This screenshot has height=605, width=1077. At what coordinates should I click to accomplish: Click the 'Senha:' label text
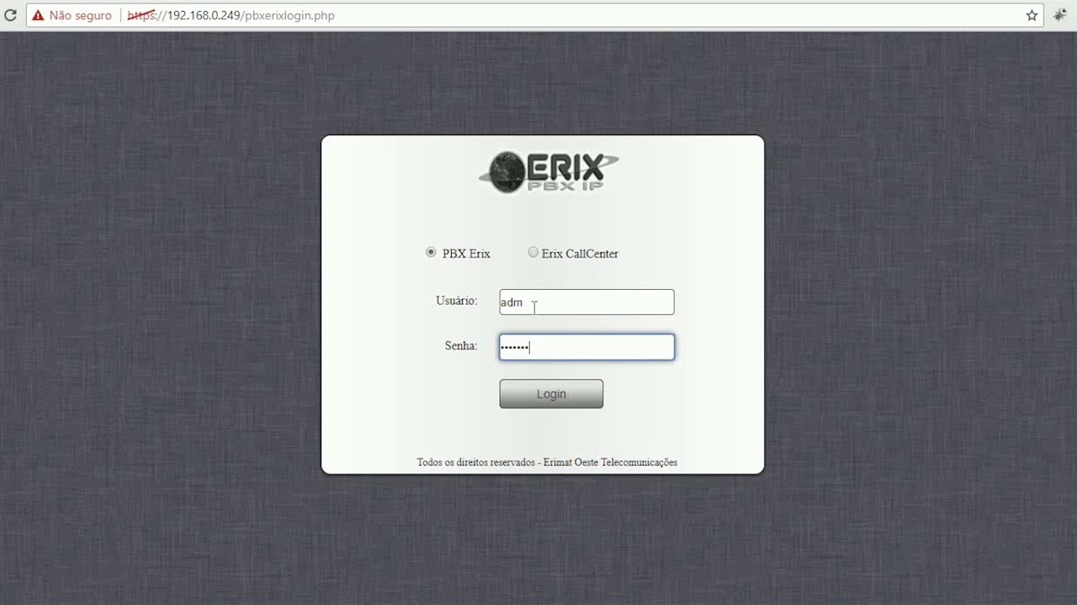[x=461, y=345]
